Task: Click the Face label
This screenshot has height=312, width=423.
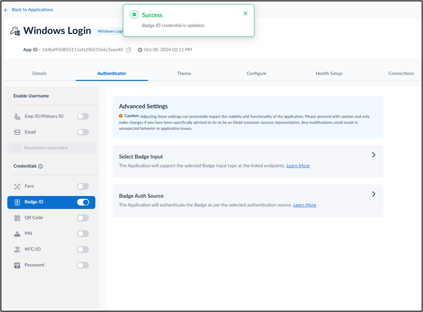Action: tap(29, 186)
